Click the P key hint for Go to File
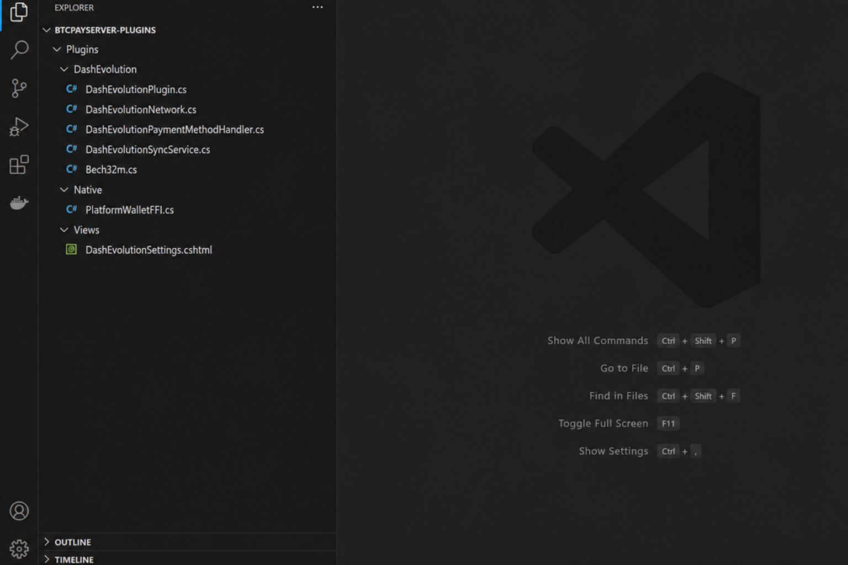Image resolution: width=848 pixels, height=565 pixels. [697, 368]
